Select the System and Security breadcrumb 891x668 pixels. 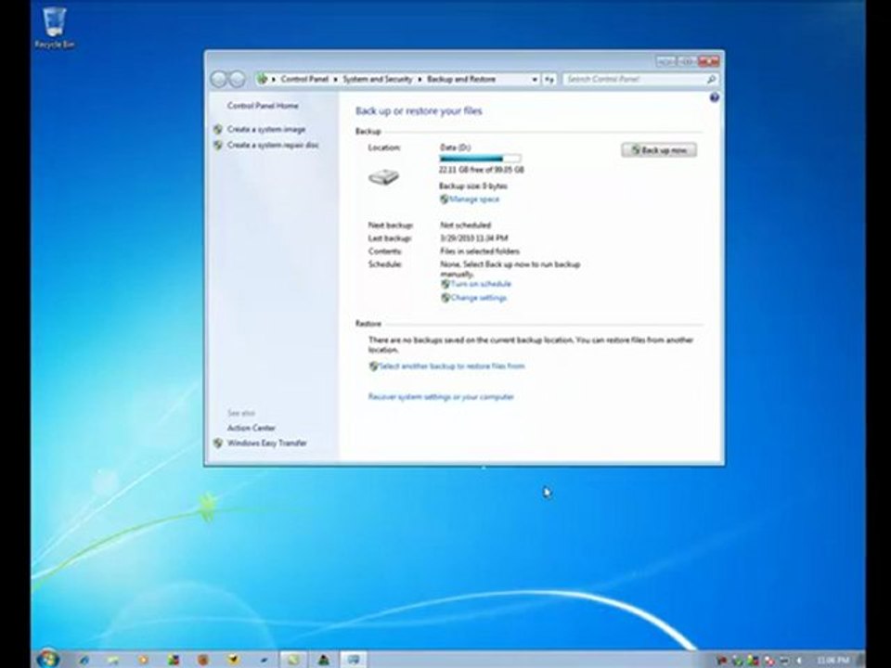[378, 80]
